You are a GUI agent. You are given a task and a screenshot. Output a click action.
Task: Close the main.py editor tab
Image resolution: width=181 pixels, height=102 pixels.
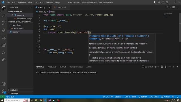tap(49, 7)
